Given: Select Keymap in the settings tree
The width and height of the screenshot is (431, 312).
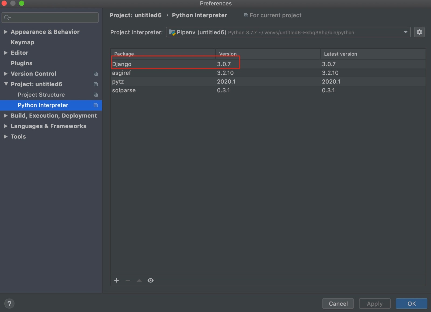Looking at the screenshot, I should point(22,42).
